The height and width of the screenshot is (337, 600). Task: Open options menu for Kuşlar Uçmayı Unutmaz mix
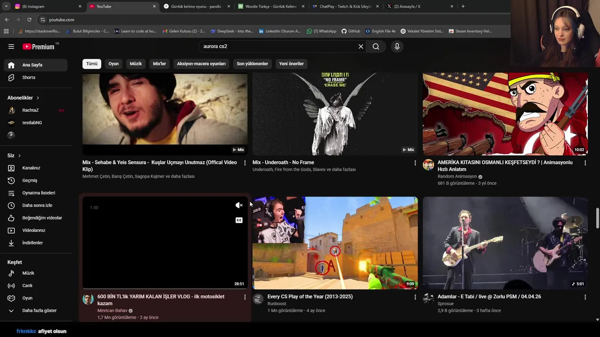(245, 163)
